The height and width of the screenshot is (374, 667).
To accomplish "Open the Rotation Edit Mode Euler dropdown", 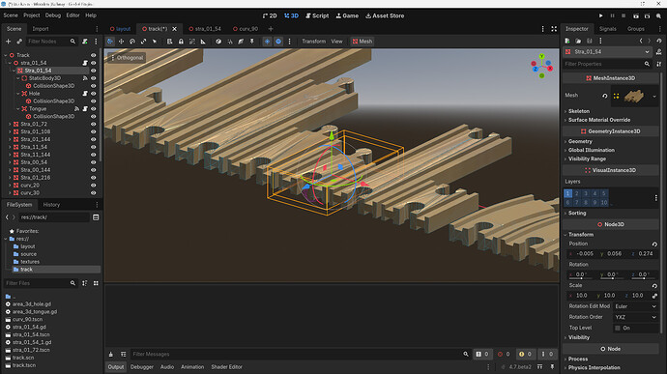I will click(x=635, y=306).
